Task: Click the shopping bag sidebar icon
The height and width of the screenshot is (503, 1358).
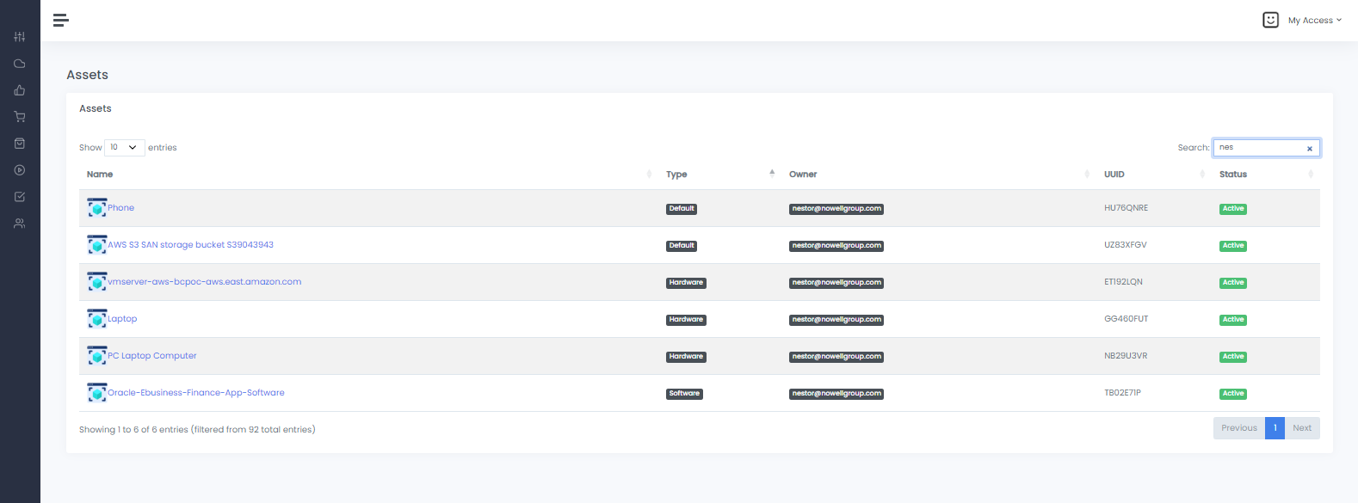Action: [20, 144]
